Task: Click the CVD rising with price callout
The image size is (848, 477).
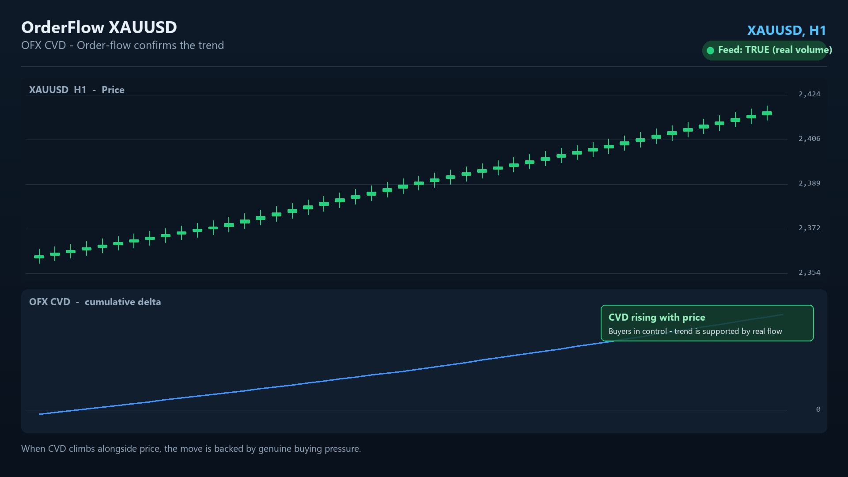Action: click(x=707, y=323)
